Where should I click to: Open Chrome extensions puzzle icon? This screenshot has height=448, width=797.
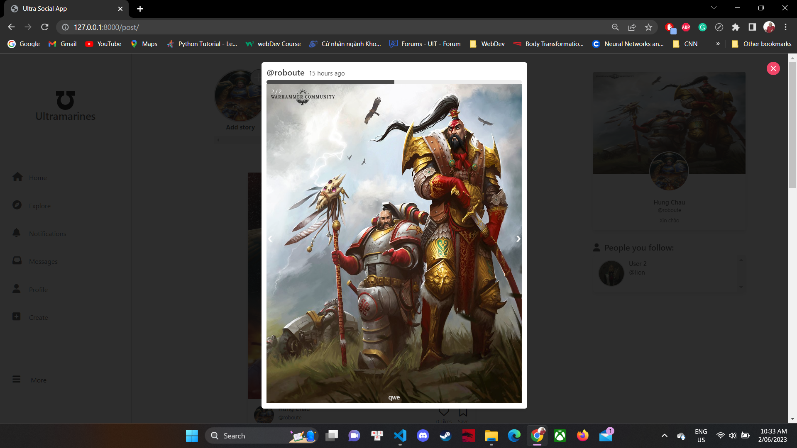pyautogui.click(x=736, y=27)
